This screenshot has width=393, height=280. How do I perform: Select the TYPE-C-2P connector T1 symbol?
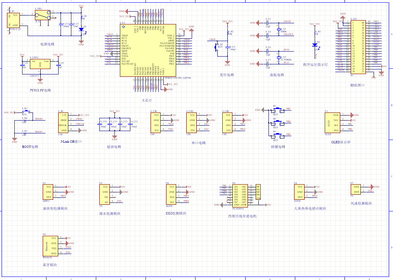13,20
